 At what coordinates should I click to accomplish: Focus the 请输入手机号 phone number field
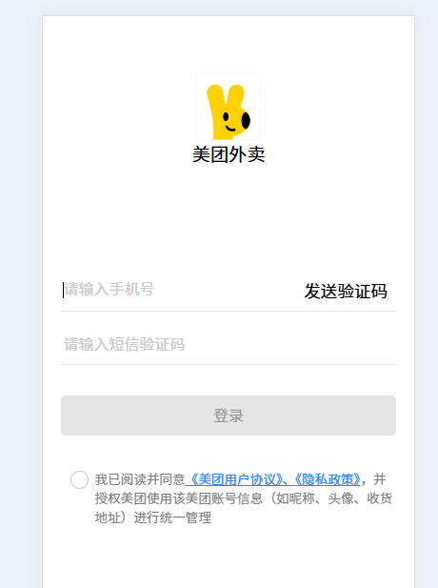(180, 290)
